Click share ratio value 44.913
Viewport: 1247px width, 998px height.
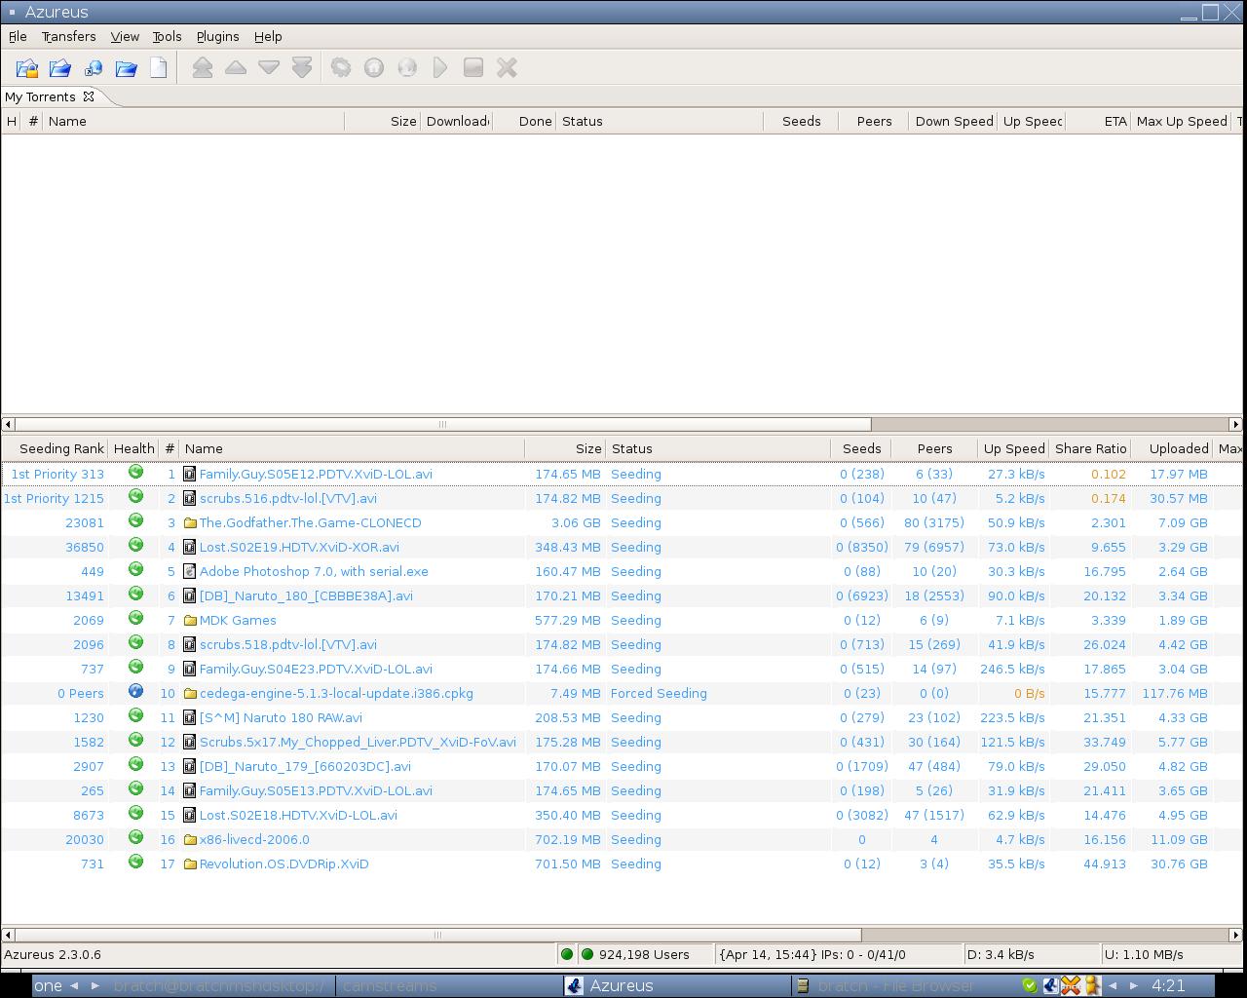1104,864
